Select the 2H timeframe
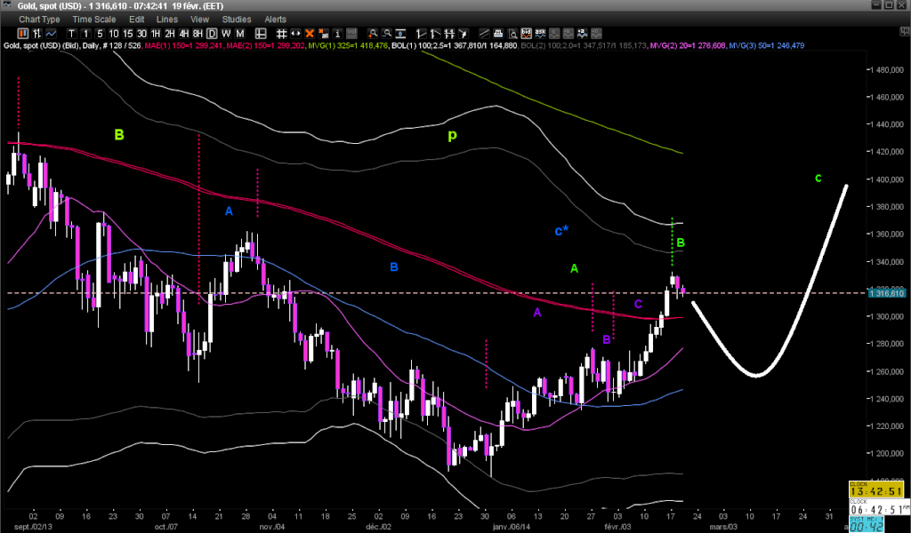The height and width of the screenshot is (533, 911). coord(170,34)
